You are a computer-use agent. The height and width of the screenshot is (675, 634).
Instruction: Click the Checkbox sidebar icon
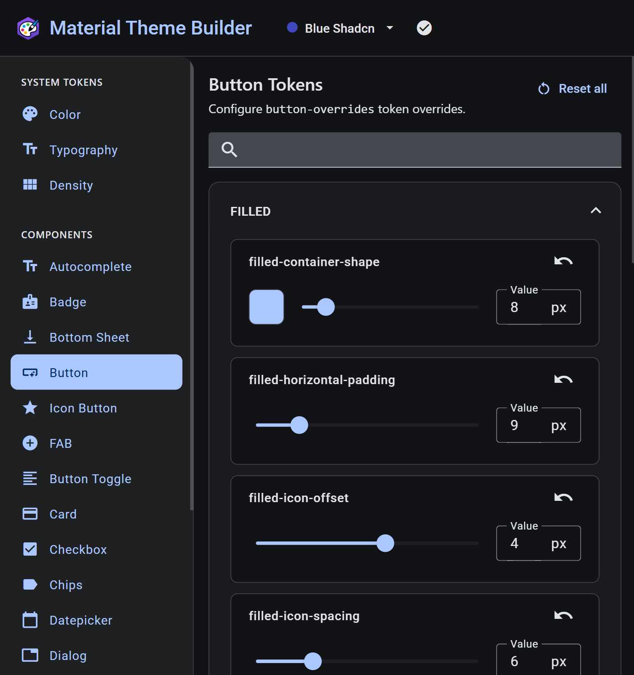[30, 549]
